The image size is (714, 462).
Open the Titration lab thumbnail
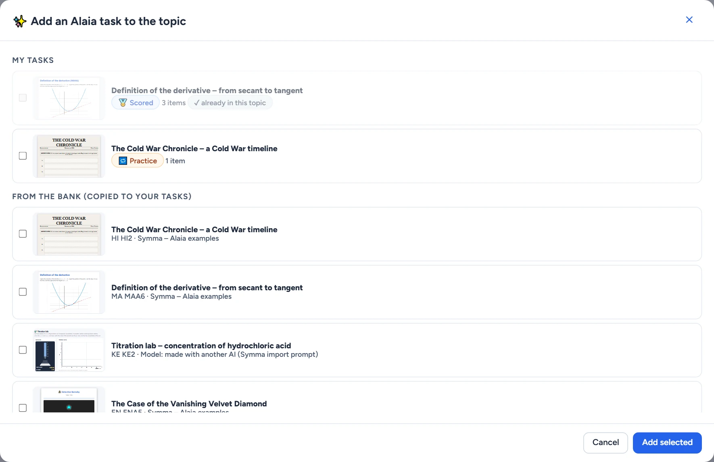[69, 350]
